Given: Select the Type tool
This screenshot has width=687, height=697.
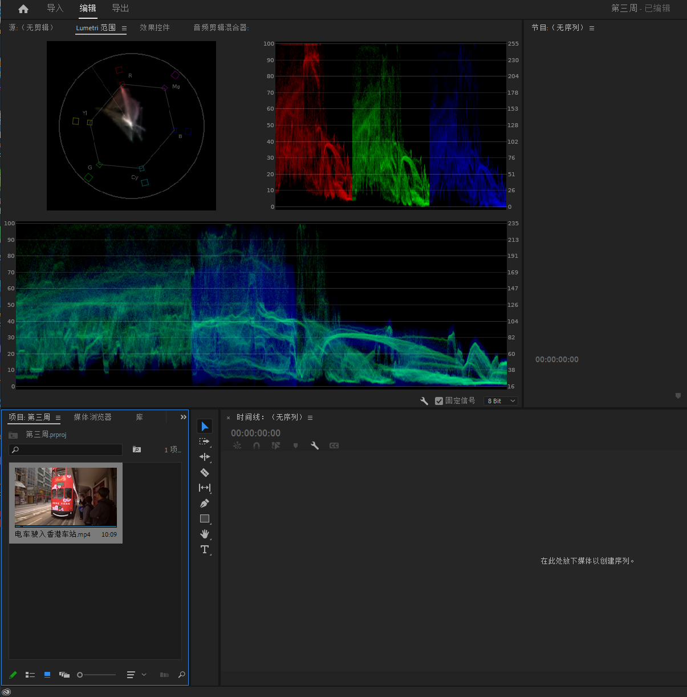Looking at the screenshot, I should 205,549.
